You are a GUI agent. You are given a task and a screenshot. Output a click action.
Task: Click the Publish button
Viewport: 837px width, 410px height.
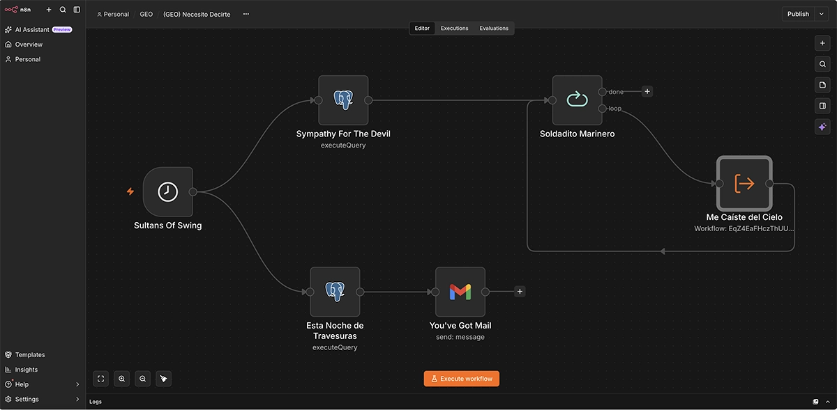pos(798,14)
